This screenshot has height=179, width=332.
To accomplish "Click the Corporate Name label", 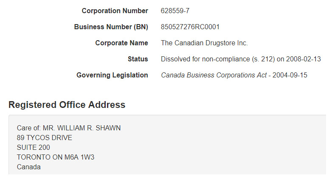I will click(121, 43).
